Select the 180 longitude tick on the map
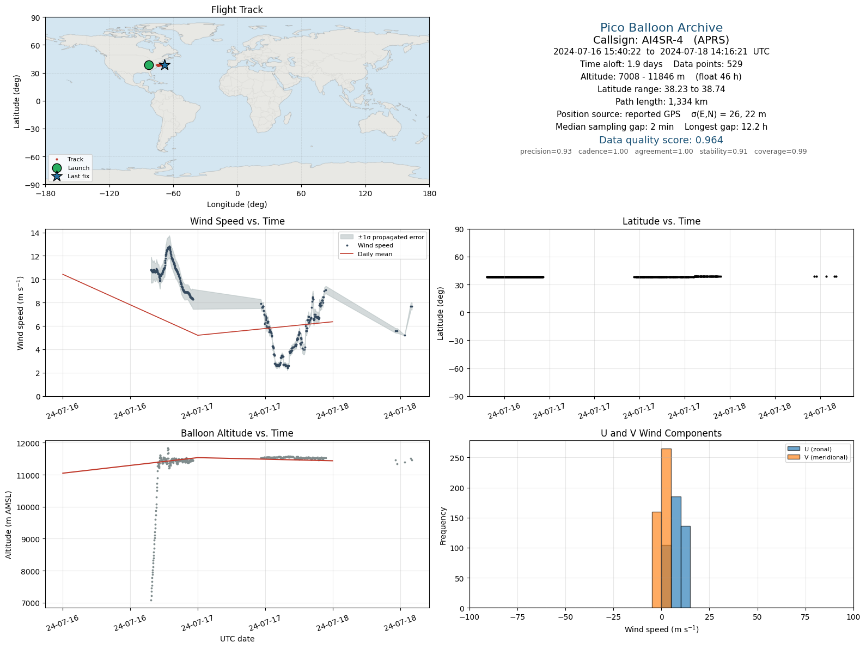This screenshot has height=648, width=866. coord(429,193)
